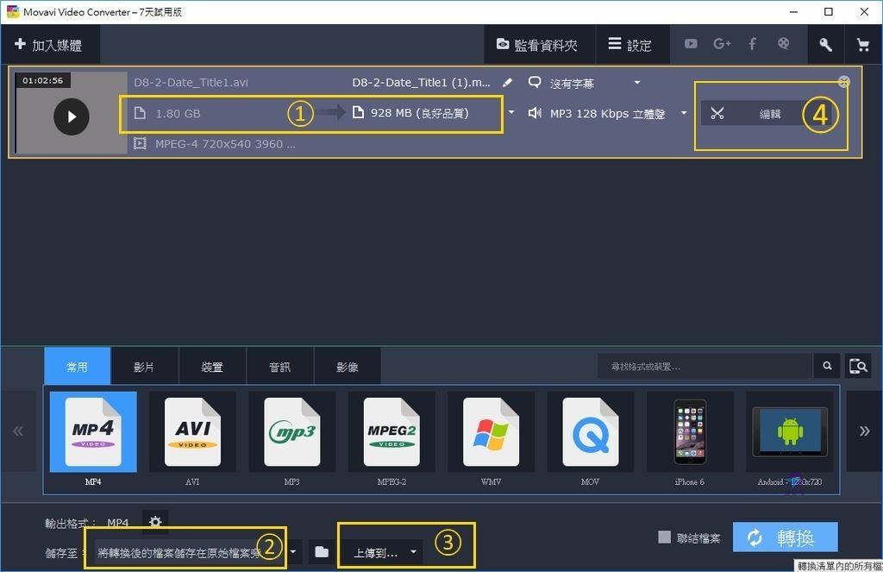The height and width of the screenshot is (572, 883).
Task: Minimize the Movavi Video Converter window
Action: [793, 12]
